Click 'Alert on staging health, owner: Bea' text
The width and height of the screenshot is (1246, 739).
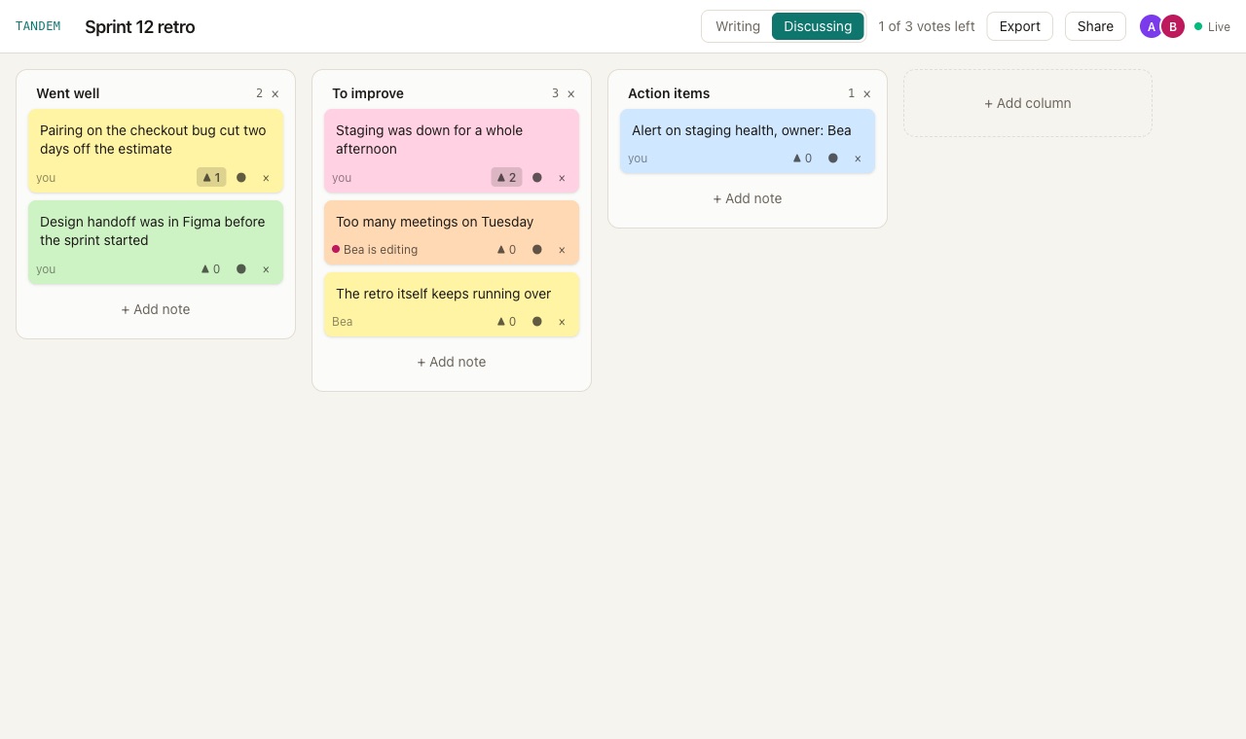point(742,130)
